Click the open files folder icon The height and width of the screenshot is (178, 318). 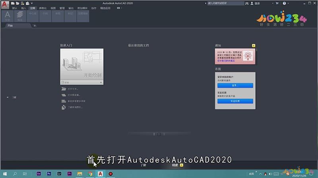(x=64, y=89)
